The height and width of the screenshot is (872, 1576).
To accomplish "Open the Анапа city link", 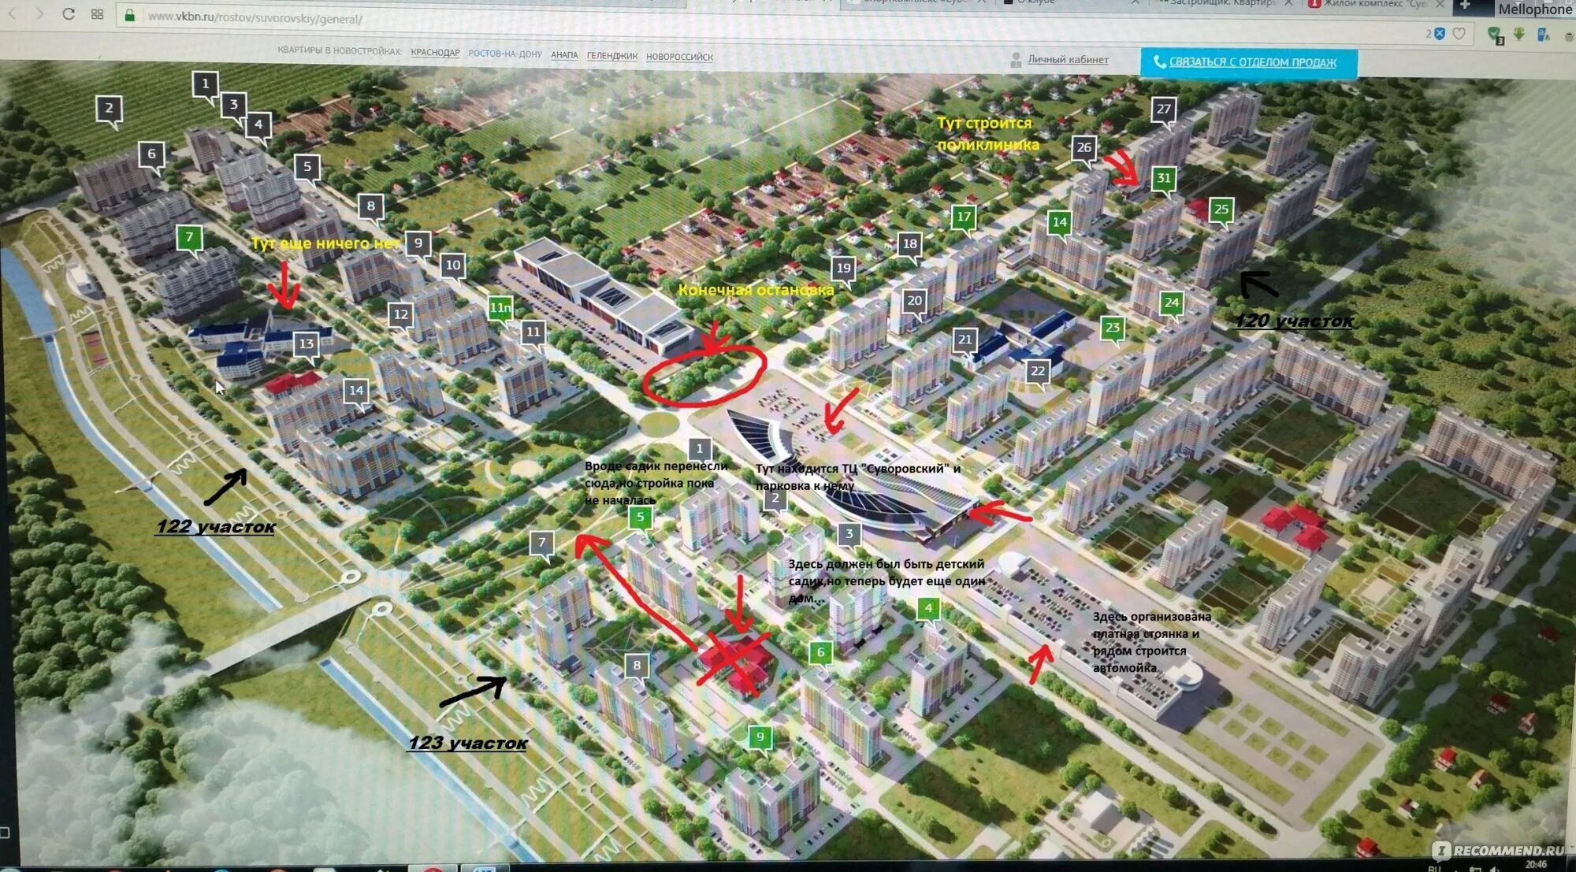I will (x=564, y=55).
